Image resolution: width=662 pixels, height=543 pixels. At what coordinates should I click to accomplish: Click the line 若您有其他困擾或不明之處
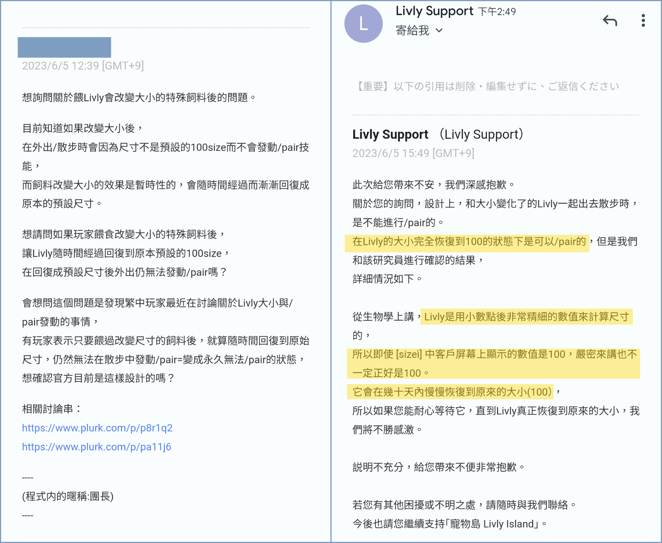[x=464, y=505]
